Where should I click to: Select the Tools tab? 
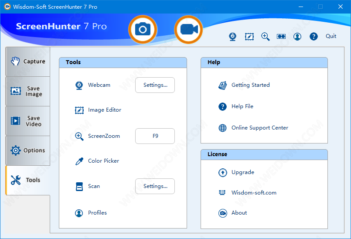pos(28,180)
